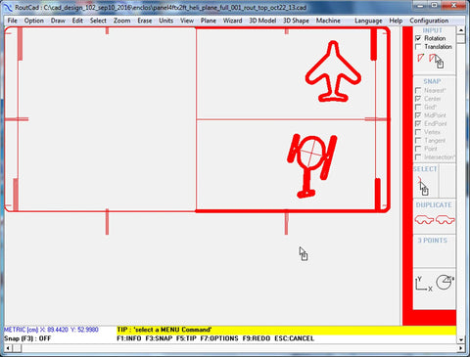Open the Select menu
Image resolution: width=470 pixels, height=357 pixels.
(x=98, y=21)
